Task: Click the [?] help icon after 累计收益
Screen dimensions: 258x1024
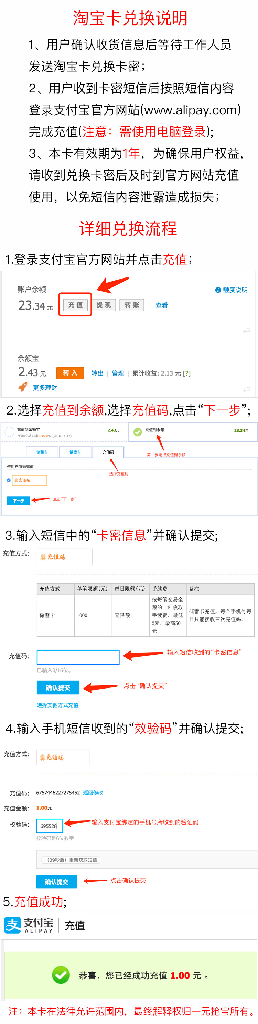Action: pos(187,373)
